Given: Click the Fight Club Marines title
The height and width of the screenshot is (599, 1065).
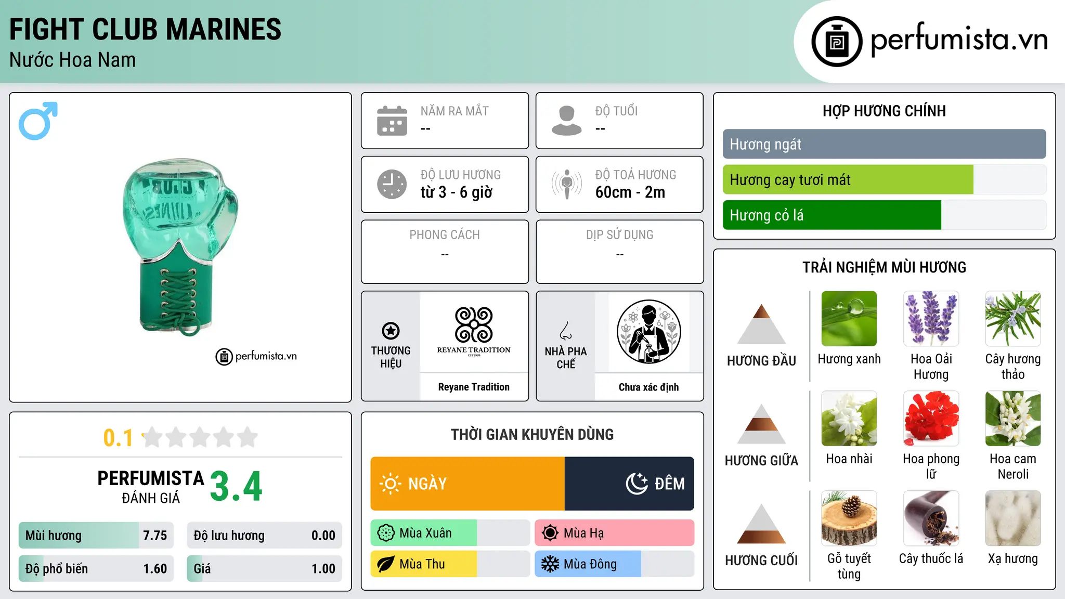Looking at the screenshot, I should coord(145,30).
